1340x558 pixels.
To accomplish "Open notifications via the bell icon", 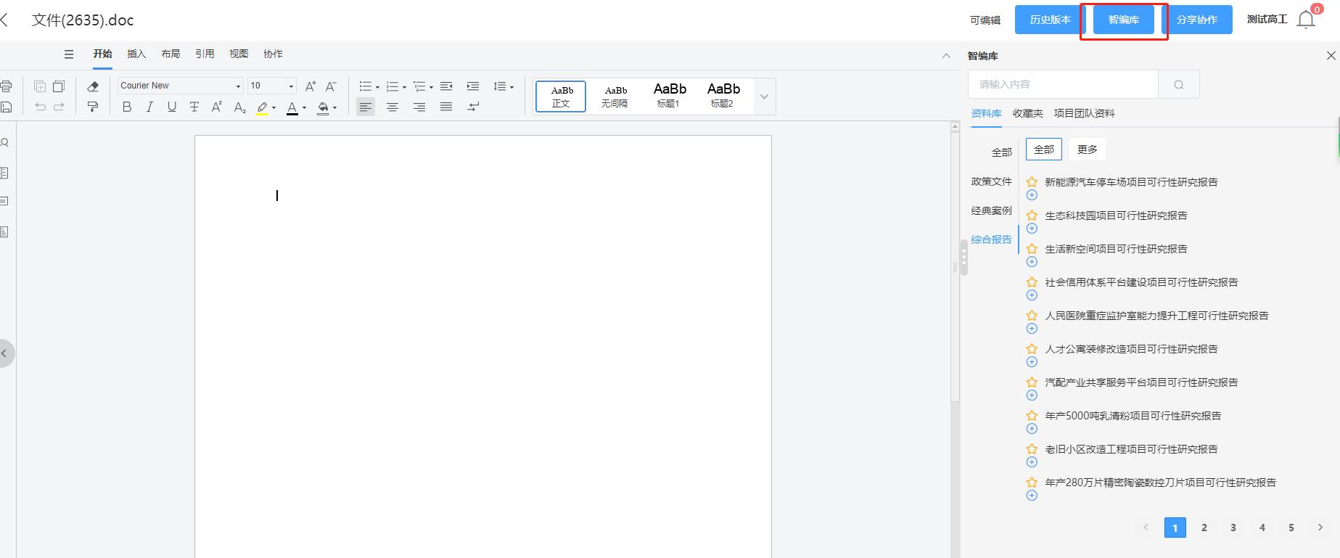I will tap(1306, 20).
